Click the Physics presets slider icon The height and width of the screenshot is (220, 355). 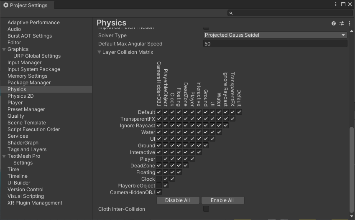(x=341, y=24)
